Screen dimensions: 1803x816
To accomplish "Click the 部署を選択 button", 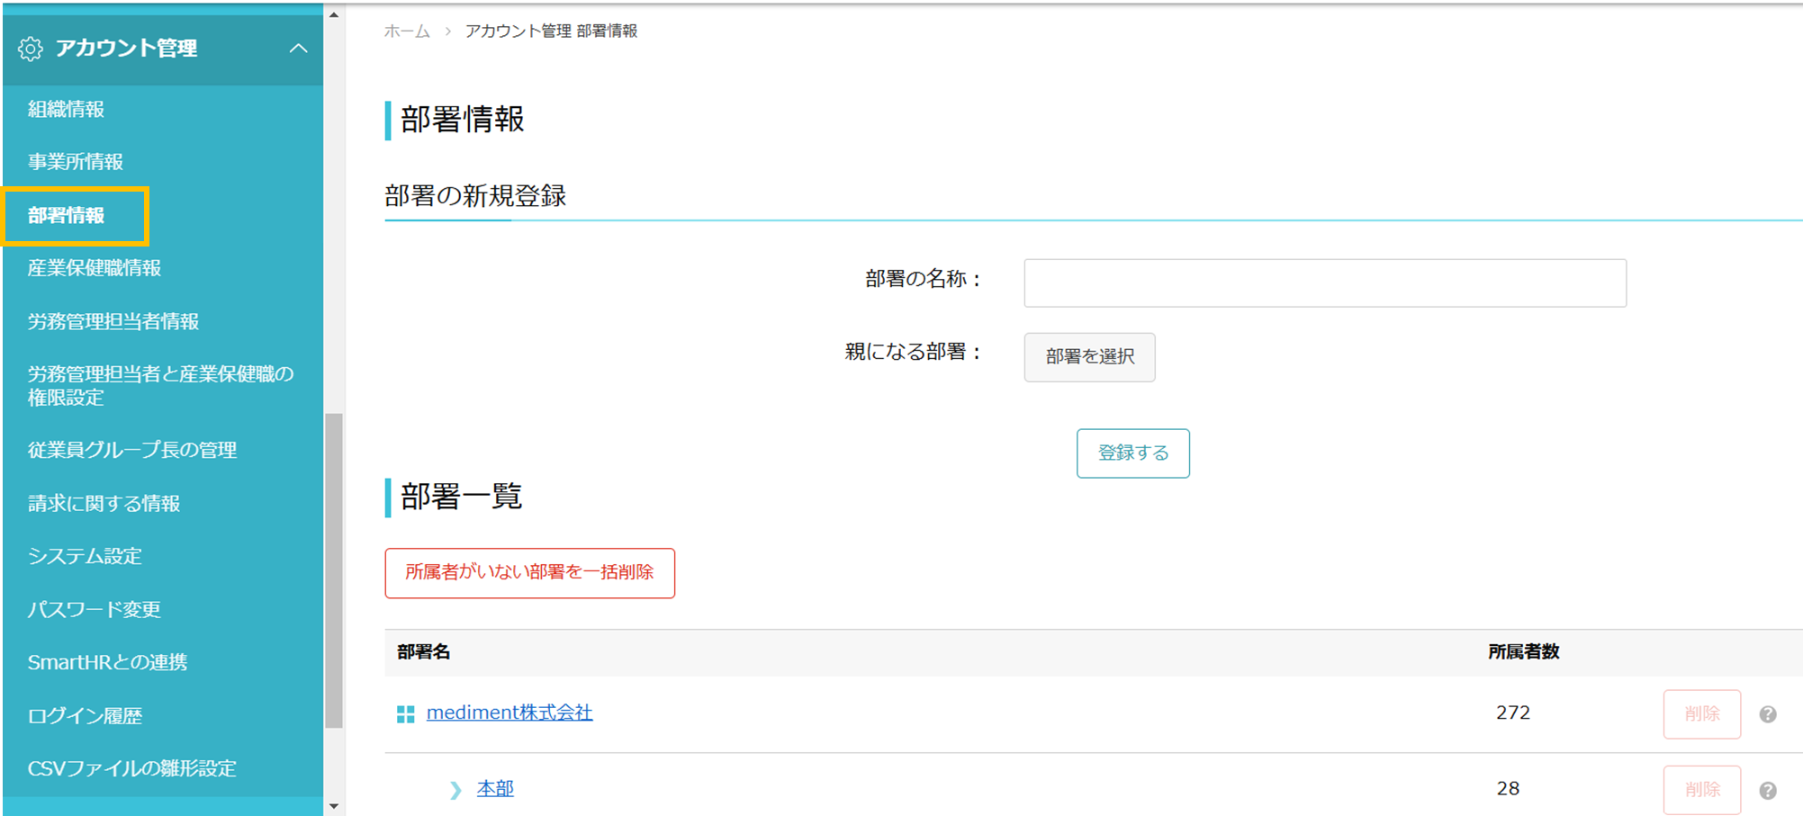I will 1089,357.
